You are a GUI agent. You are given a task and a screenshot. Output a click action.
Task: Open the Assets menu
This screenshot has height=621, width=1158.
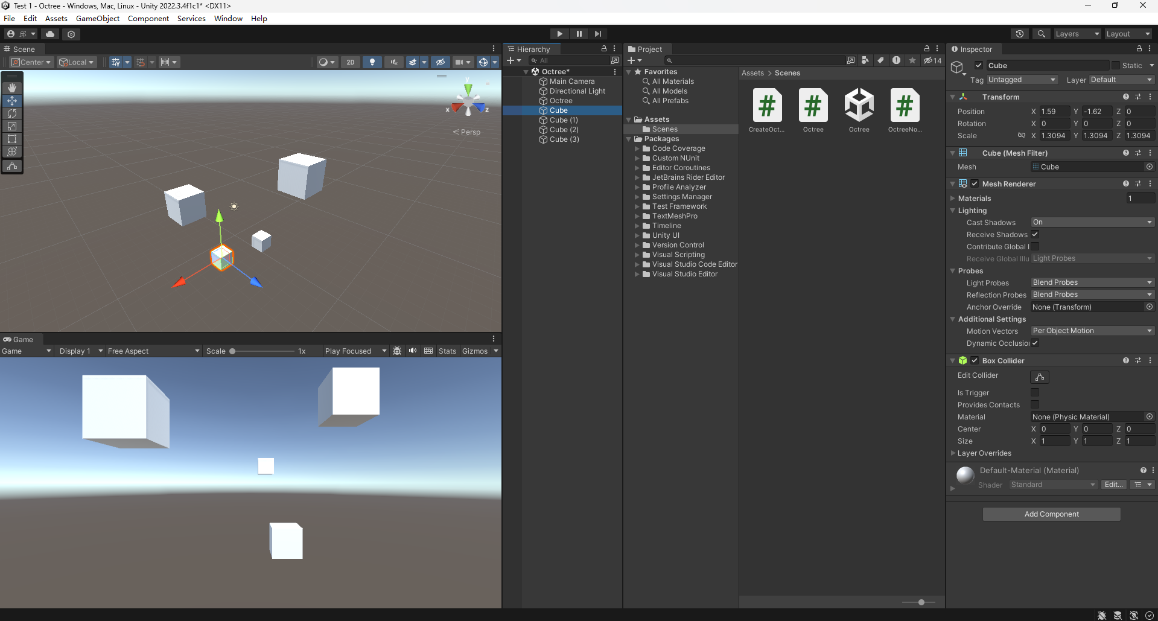[56, 19]
